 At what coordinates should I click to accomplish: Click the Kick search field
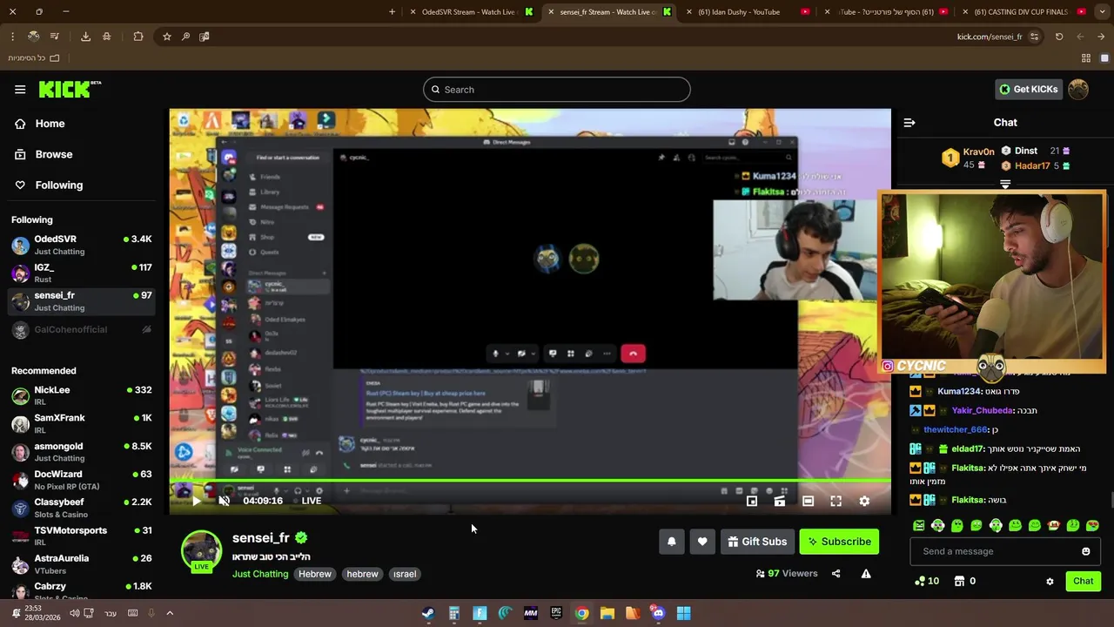tap(557, 90)
